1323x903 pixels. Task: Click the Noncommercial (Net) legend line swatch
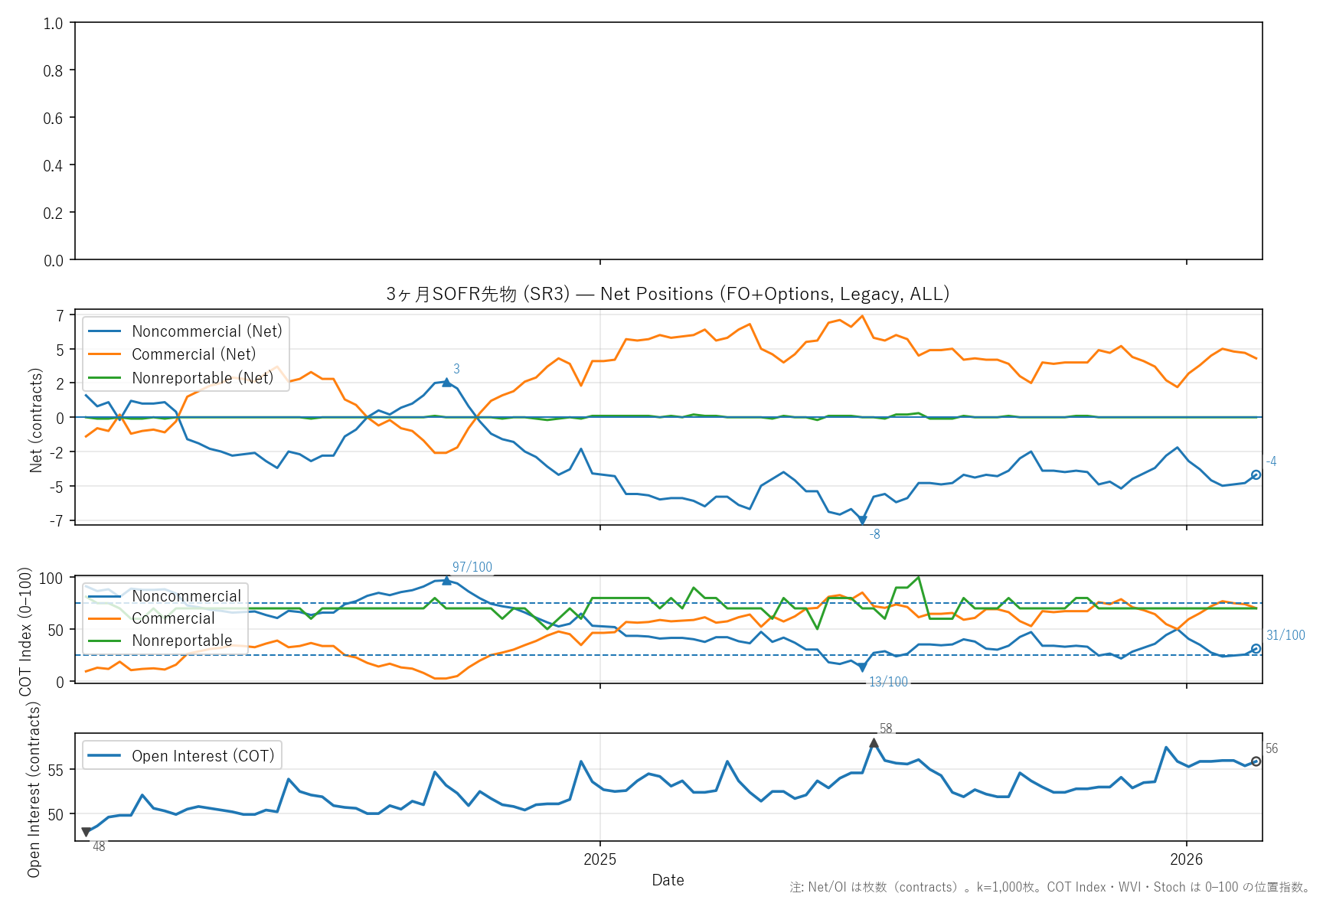click(x=105, y=331)
